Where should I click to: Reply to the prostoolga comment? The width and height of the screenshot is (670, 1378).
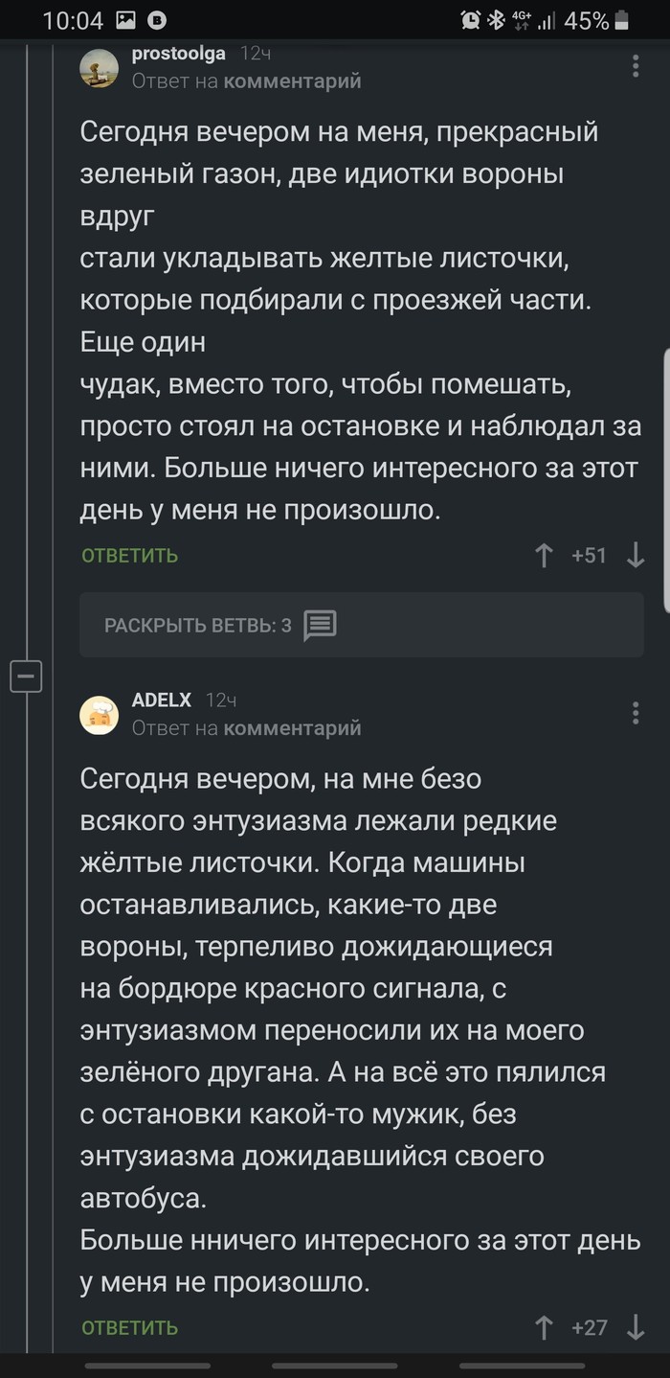click(x=129, y=556)
